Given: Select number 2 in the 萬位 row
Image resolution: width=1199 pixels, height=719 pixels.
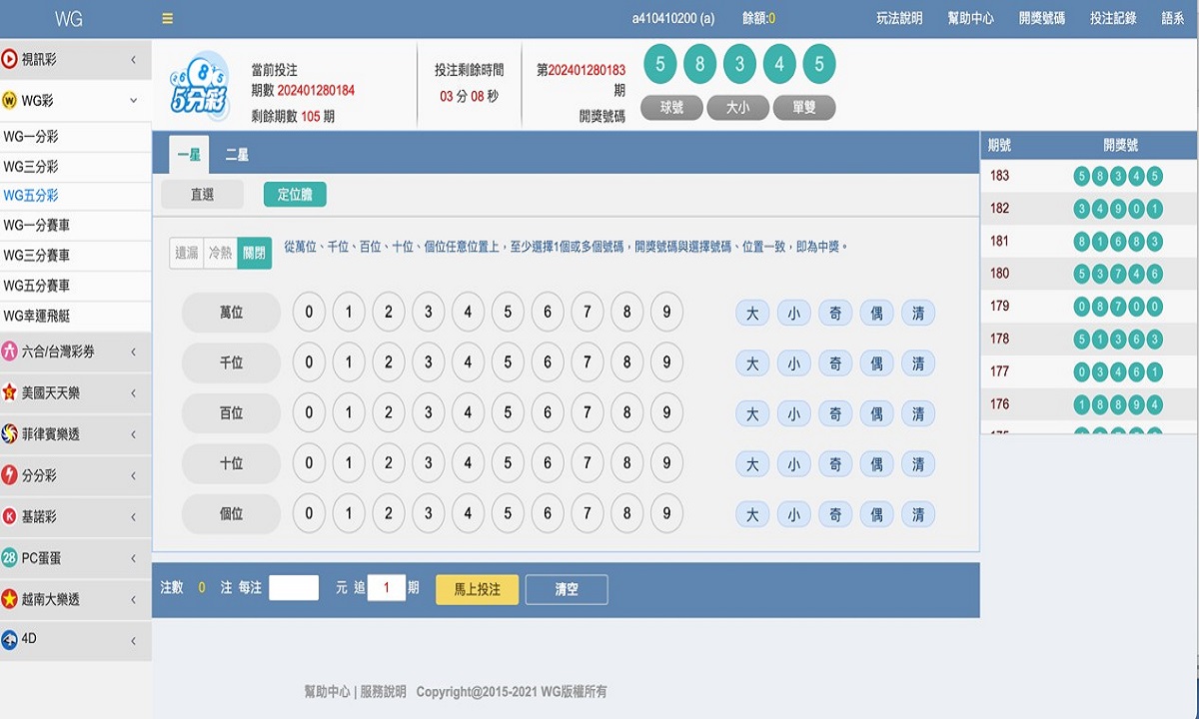Looking at the screenshot, I should tap(389, 313).
